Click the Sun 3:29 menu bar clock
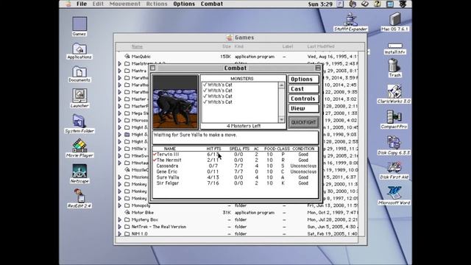 [320, 4]
